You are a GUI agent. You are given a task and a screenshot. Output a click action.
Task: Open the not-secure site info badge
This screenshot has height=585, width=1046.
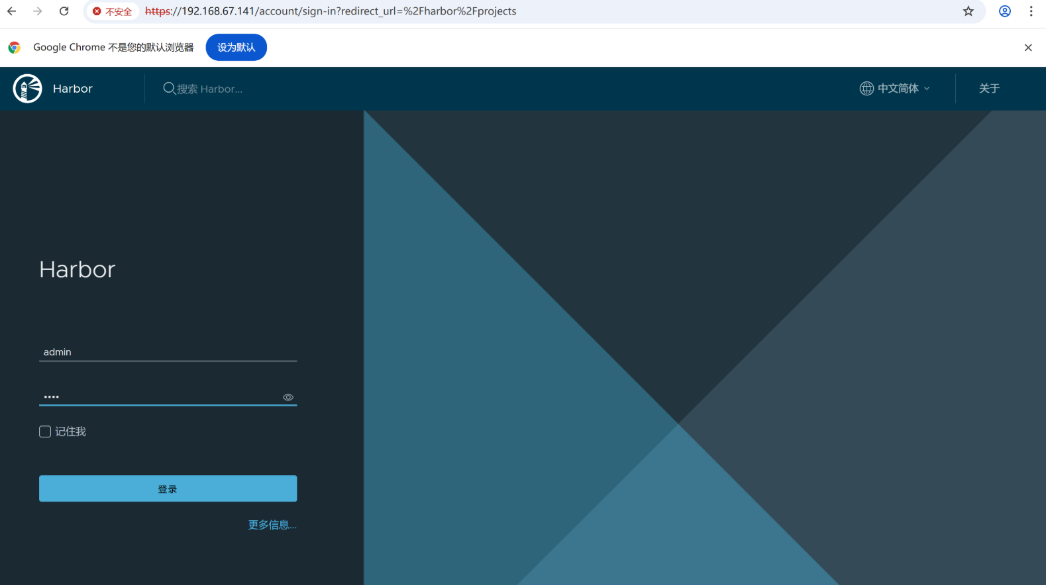[x=112, y=11]
